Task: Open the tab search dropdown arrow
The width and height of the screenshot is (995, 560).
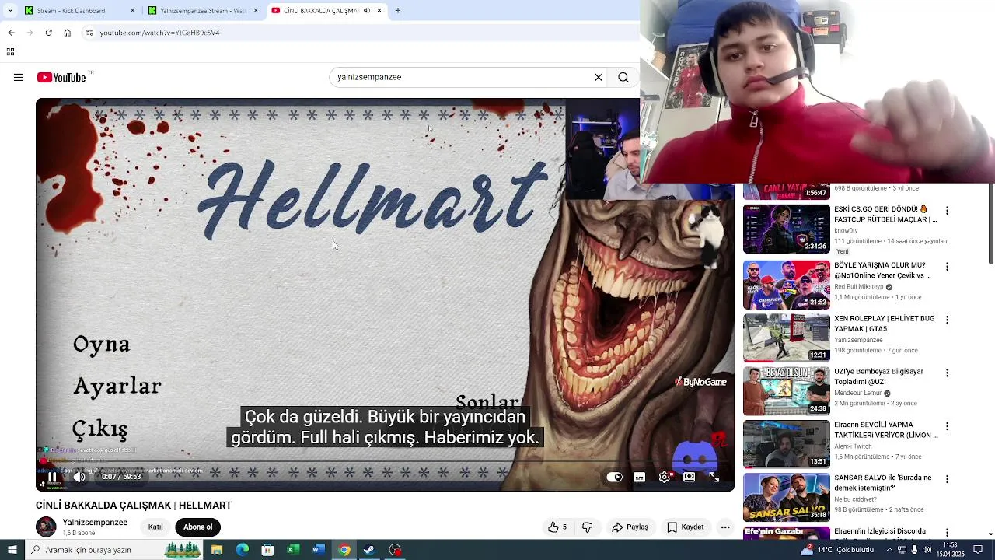Action: click(10, 11)
